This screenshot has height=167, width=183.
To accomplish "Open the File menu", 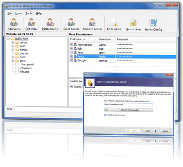I will pyautogui.click(x=10, y=14).
